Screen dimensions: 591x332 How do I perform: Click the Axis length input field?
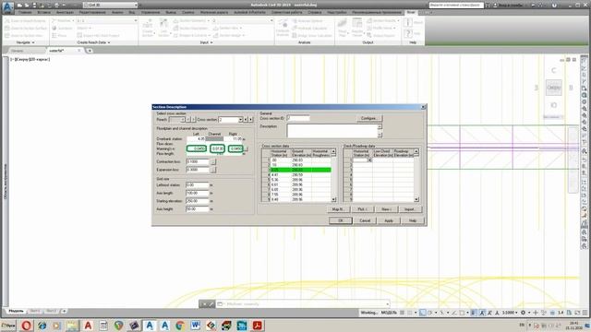[x=198, y=193]
